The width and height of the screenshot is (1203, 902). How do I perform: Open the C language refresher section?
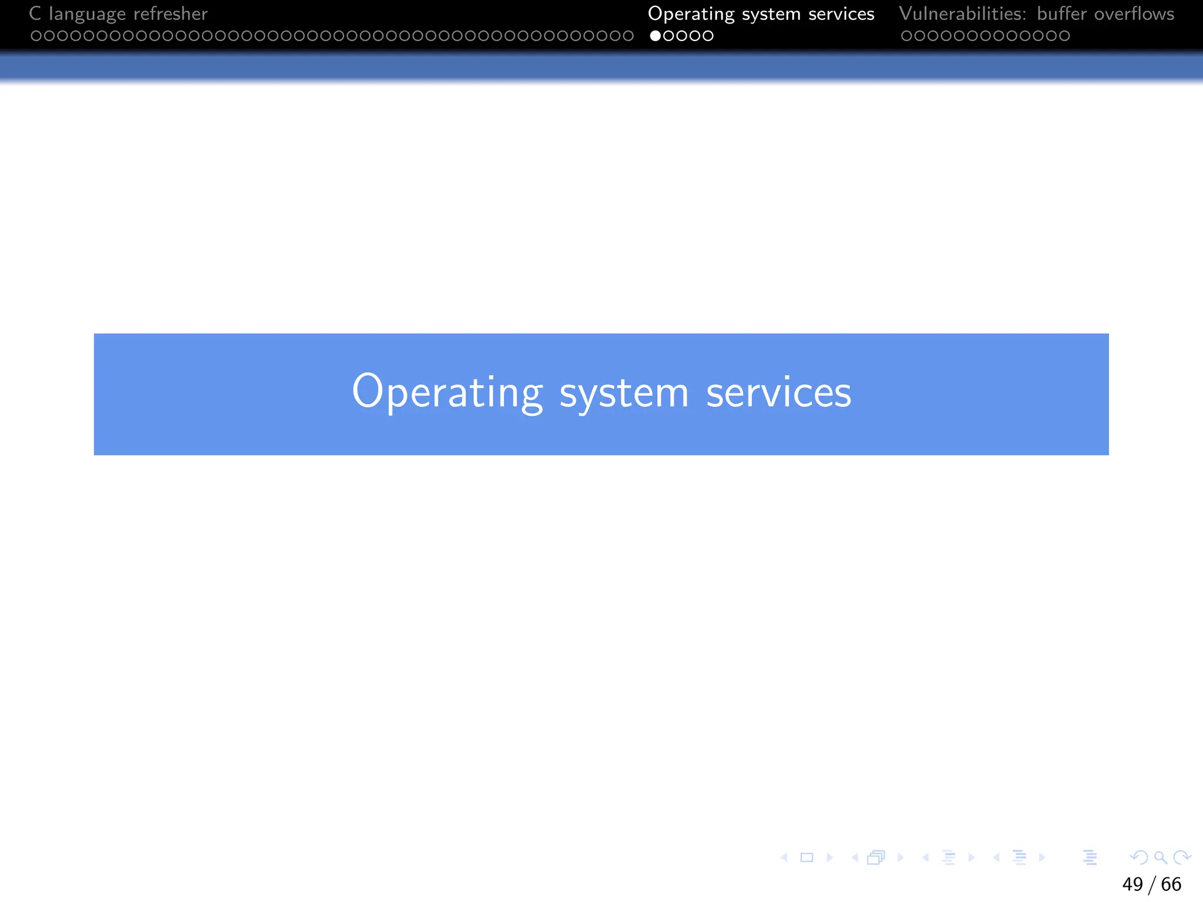118,14
